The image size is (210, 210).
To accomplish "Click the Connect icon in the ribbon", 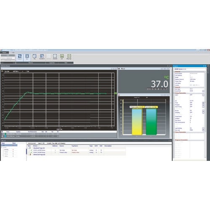I will 20,57.
